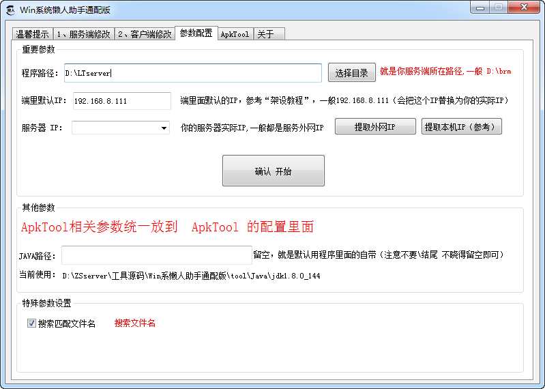
Task: Click the 确认 开始 button
Action: (x=274, y=171)
